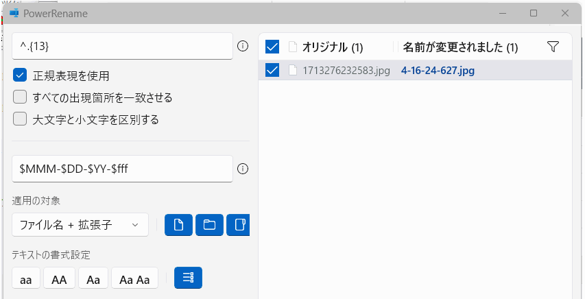Check the 大文字と小文字を区別する option
This screenshot has height=299, width=585.
click(20, 119)
